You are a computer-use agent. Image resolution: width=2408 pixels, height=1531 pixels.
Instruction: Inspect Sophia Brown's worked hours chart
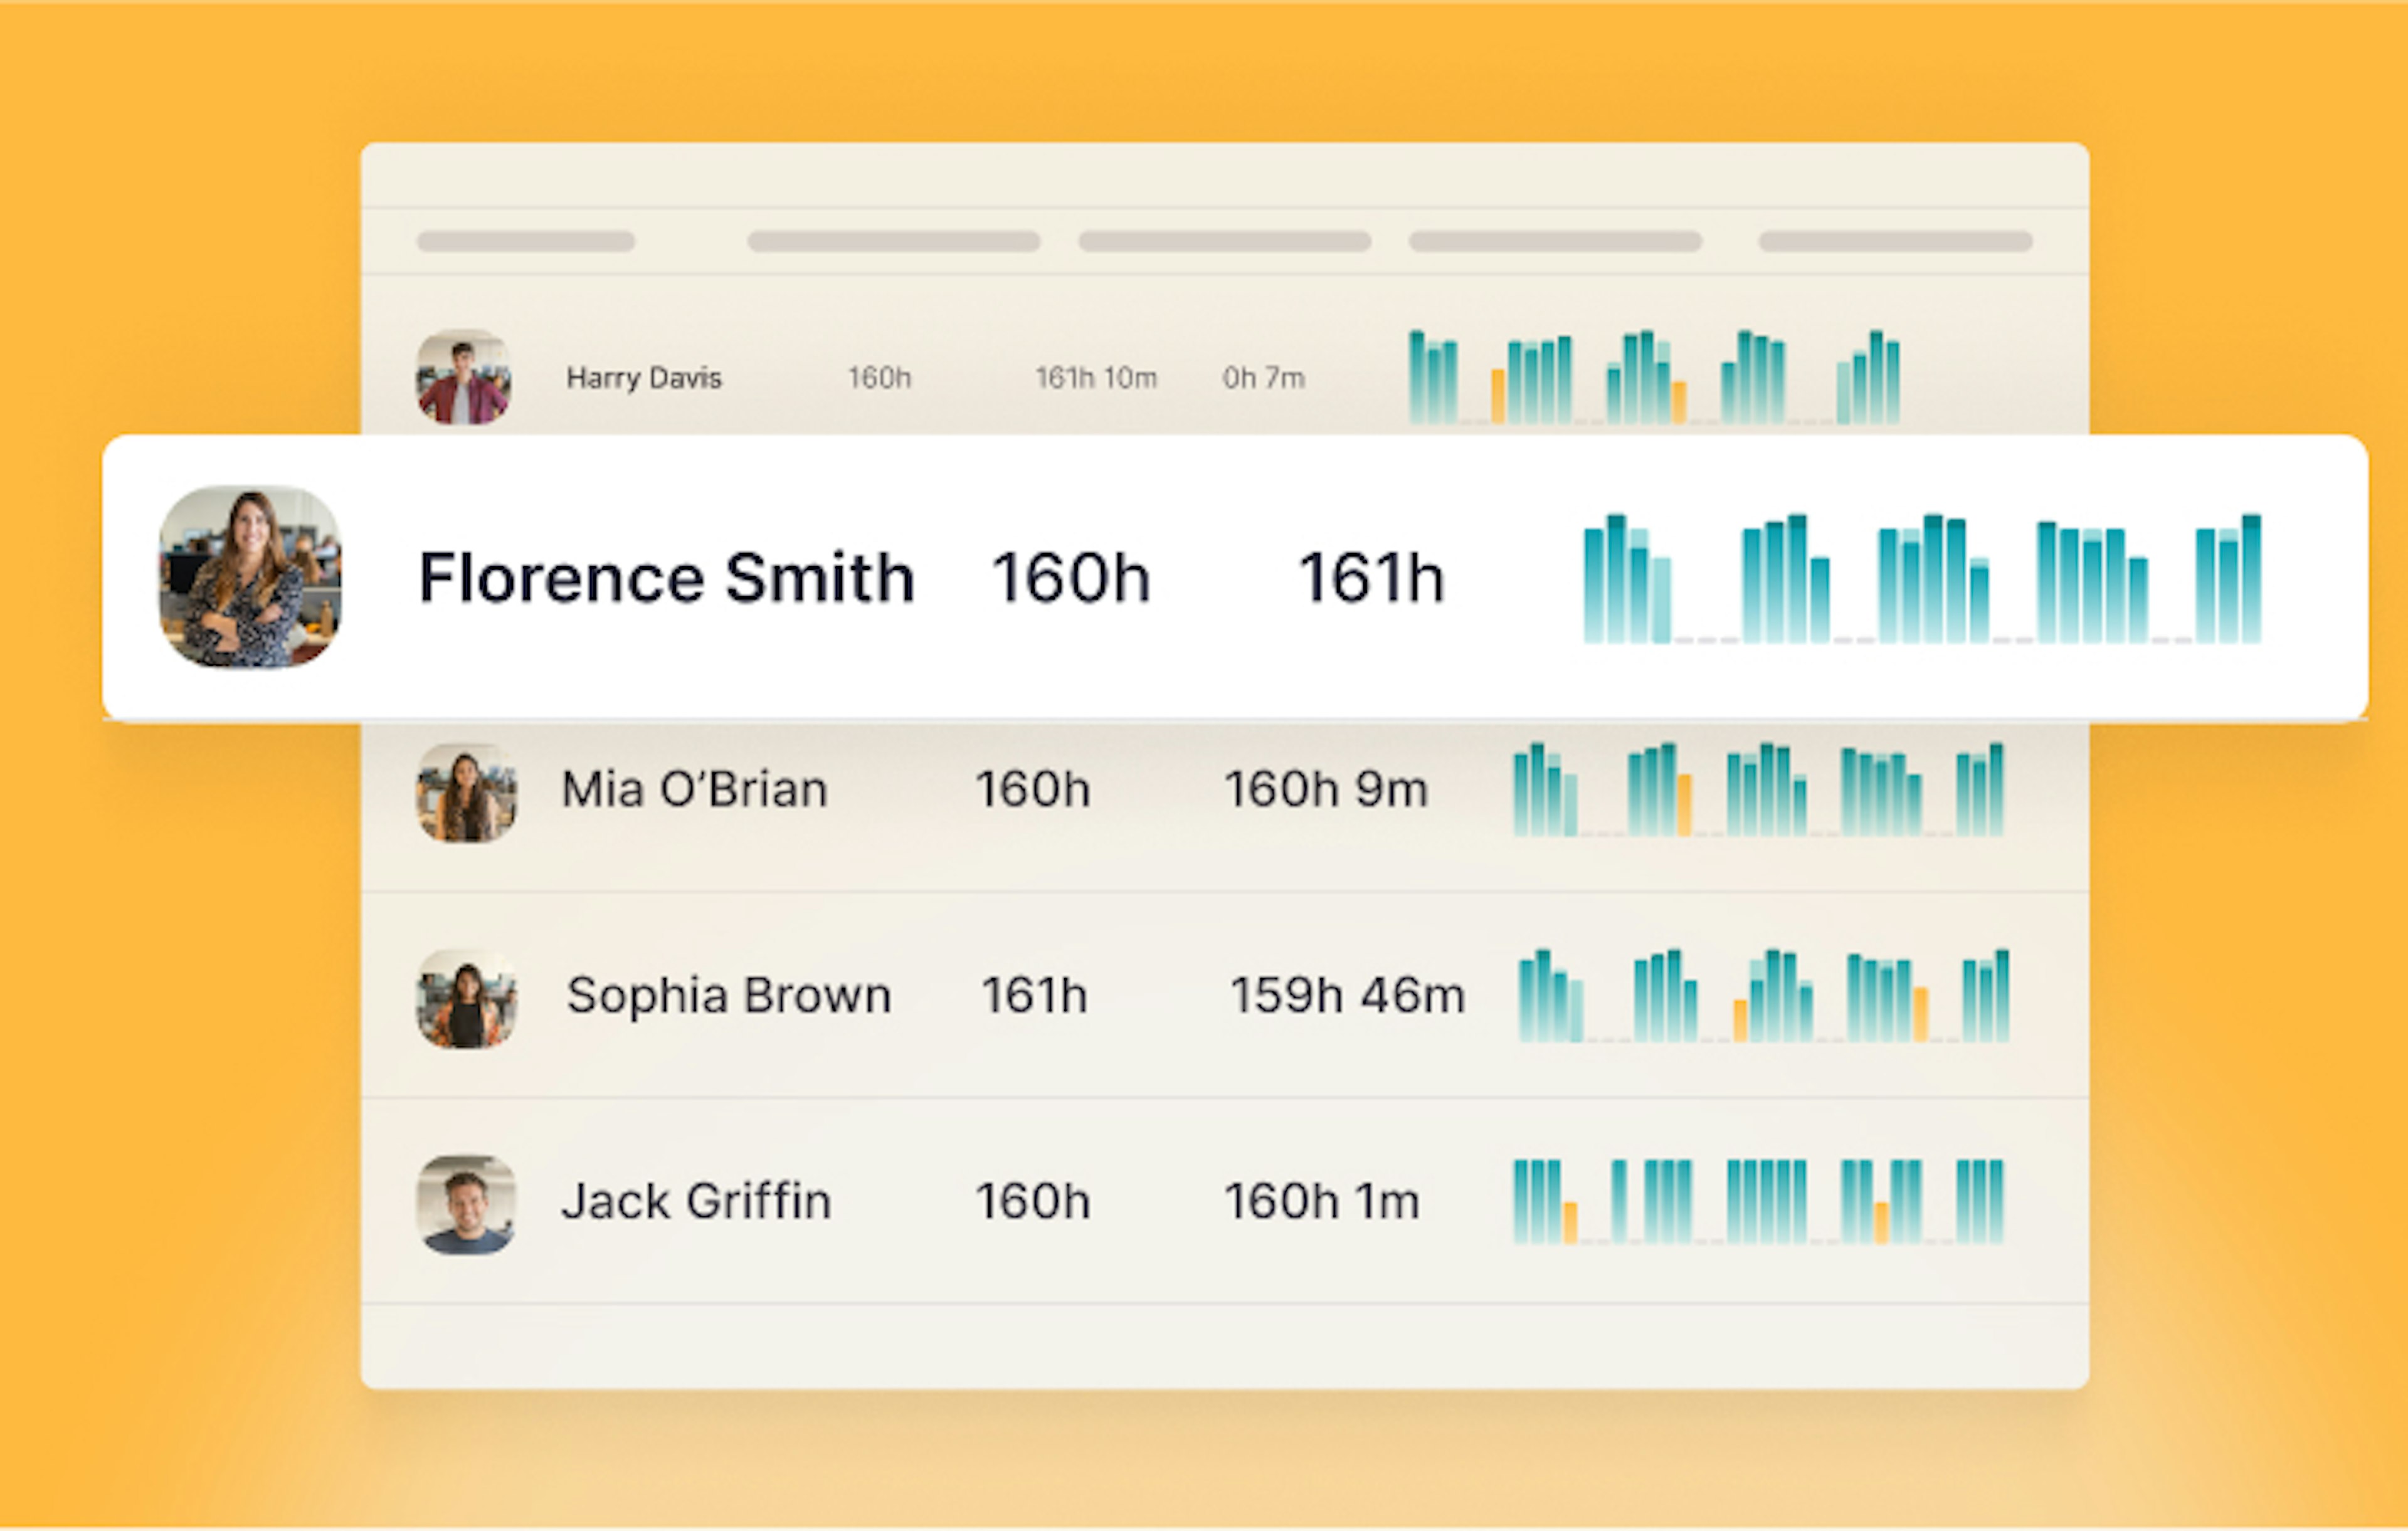[x=1763, y=995]
